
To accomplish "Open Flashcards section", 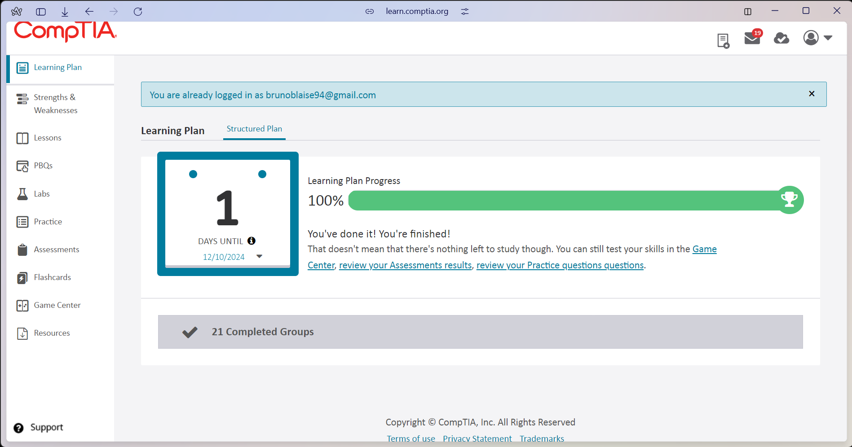I will point(53,277).
